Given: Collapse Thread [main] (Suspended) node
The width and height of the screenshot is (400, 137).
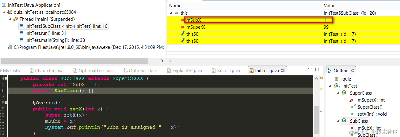Looking at the screenshot, I should [x=10, y=19].
